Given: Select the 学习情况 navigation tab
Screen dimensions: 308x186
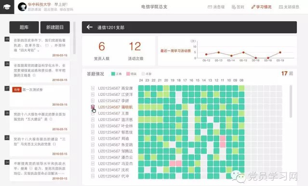Looking at the screenshot, I should pos(261,7).
